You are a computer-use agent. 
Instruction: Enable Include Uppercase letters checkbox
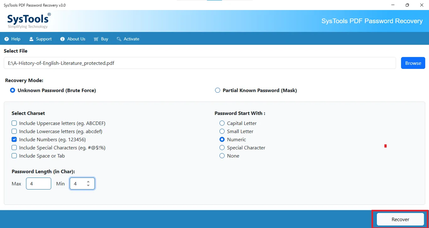click(14, 123)
